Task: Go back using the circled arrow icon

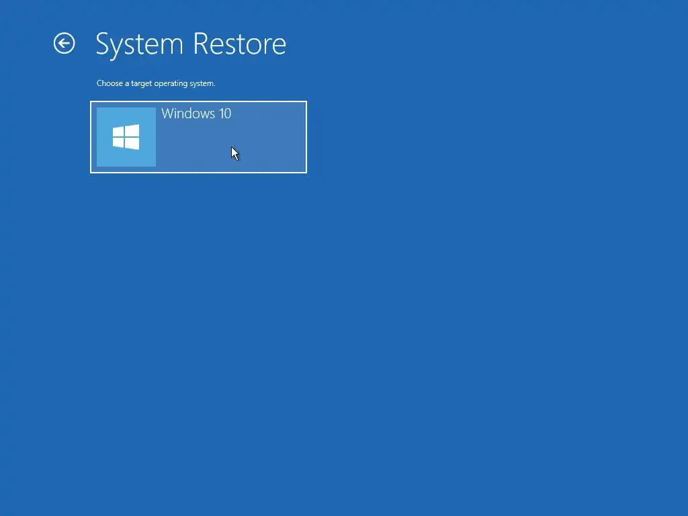Action: [x=64, y=44]
